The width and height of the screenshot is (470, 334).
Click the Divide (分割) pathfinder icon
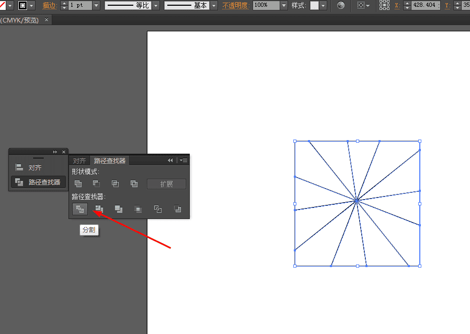pyautogui.click(x=79, y=209)
